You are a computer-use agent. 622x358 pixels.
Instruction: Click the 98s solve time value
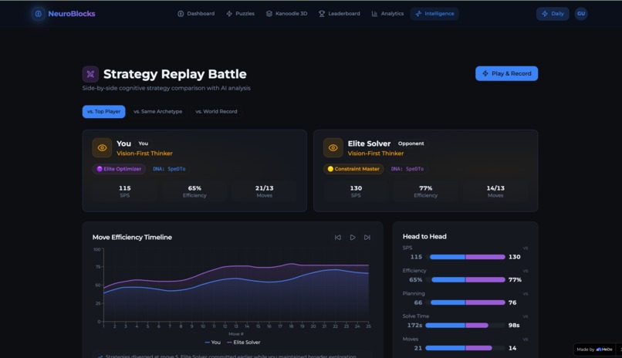coord(514,326)
